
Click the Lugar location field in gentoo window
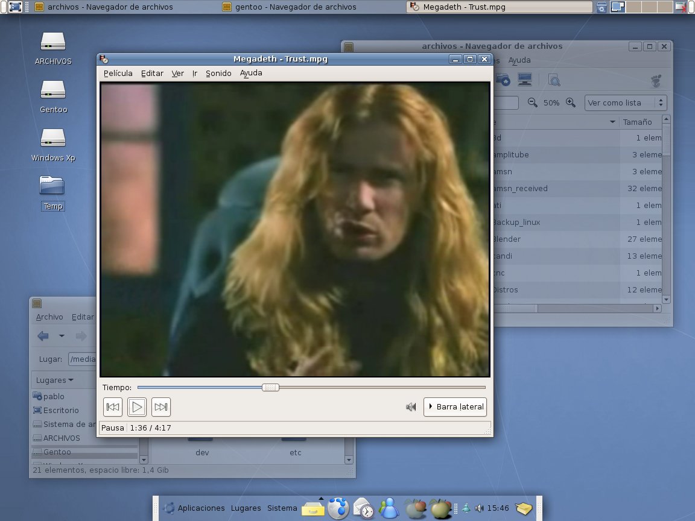click(83, 359)
